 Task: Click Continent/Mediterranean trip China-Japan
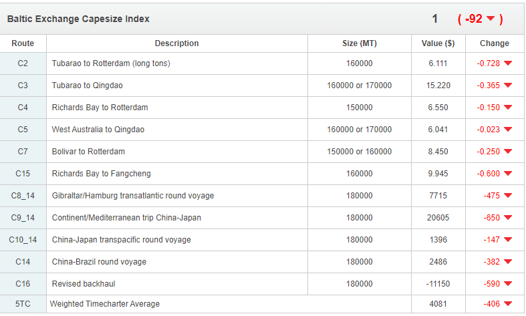point(126,218)
